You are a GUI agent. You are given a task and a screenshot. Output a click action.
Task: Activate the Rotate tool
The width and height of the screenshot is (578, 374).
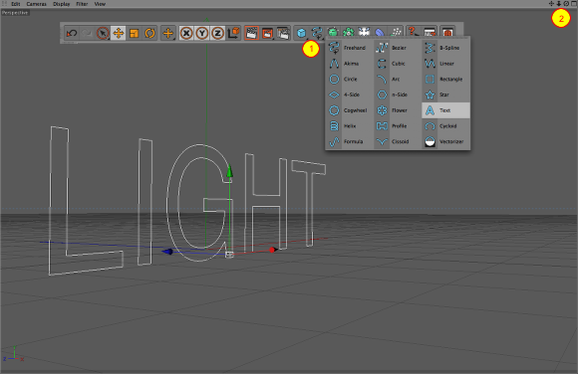click(149, 33)
